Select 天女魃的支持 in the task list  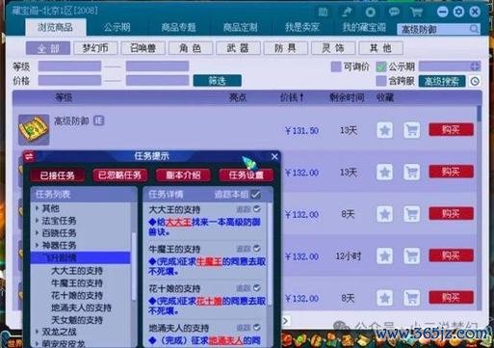click(x=77, y=320)
